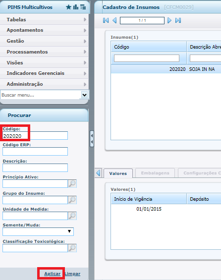Click the menu tree layout icon
221x280 pixels.
[83, 7]
